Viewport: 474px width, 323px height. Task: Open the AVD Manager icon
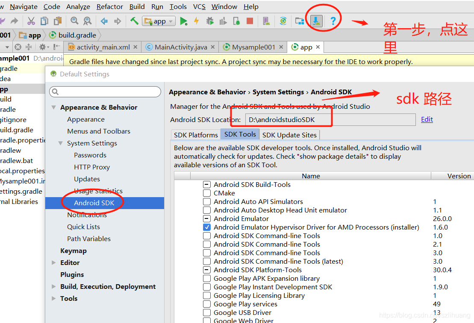click(266, 21)
